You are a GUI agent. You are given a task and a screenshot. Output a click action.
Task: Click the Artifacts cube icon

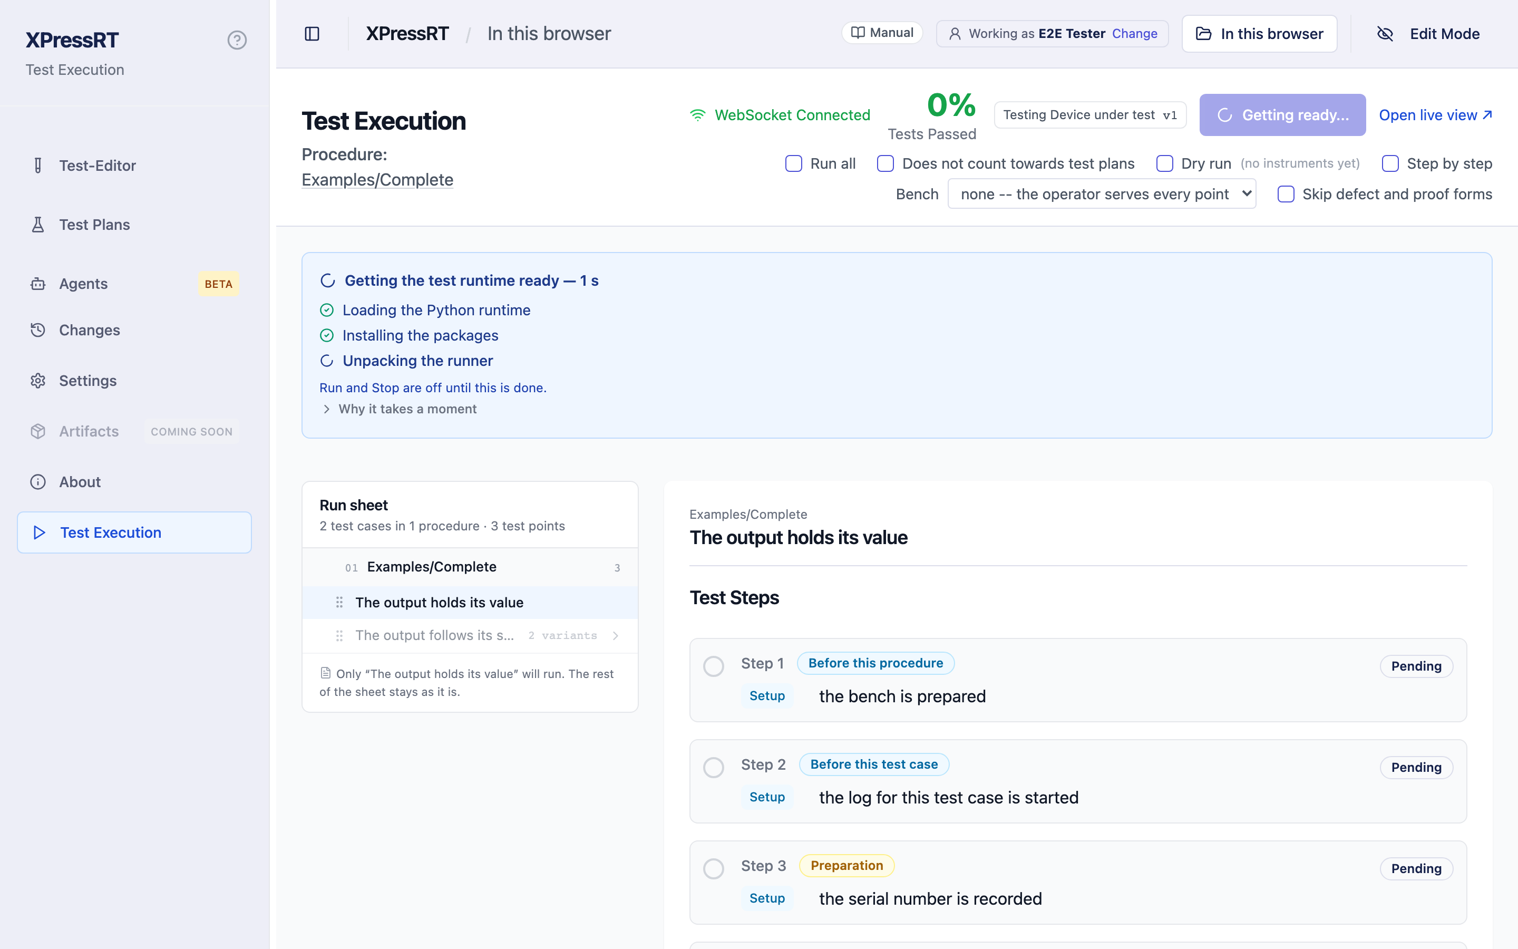(38, 432)
